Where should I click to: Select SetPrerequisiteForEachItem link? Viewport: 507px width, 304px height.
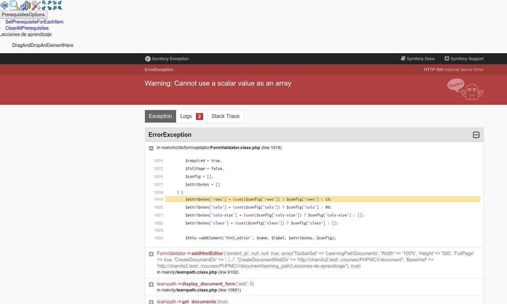34,21
